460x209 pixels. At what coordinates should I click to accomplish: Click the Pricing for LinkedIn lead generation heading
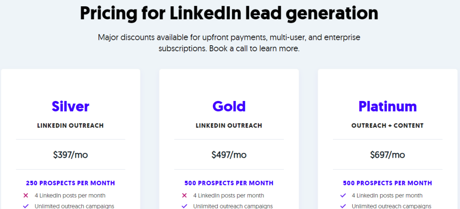(229, 13)
